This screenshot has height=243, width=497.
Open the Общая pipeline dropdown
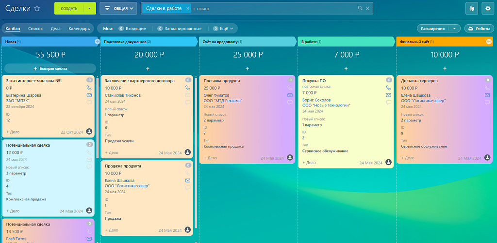(x=118, y=8)
